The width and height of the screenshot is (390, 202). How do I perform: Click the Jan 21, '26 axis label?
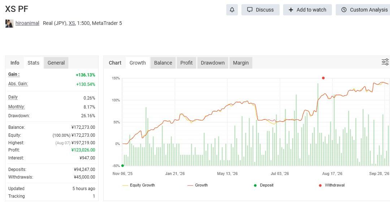(175, 174)
